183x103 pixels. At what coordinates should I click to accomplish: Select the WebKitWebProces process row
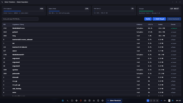tap(92, 28)
